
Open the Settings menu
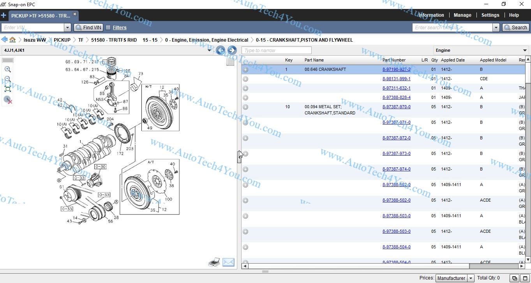[x=490, y=15]
